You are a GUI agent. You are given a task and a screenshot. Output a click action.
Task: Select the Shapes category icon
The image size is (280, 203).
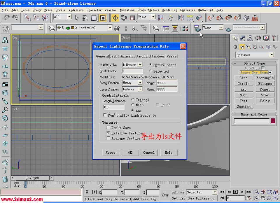click(242, 47)
